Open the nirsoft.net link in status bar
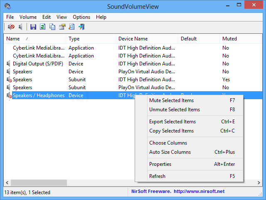The height and width of the screenshot is (200, 266). (x=199, y=192)
